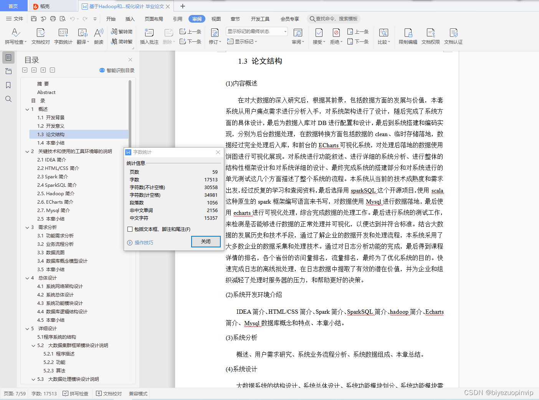
Task: Collapse section 5.2 in outline
Action: pyautogui.click(x=33, y=346)
